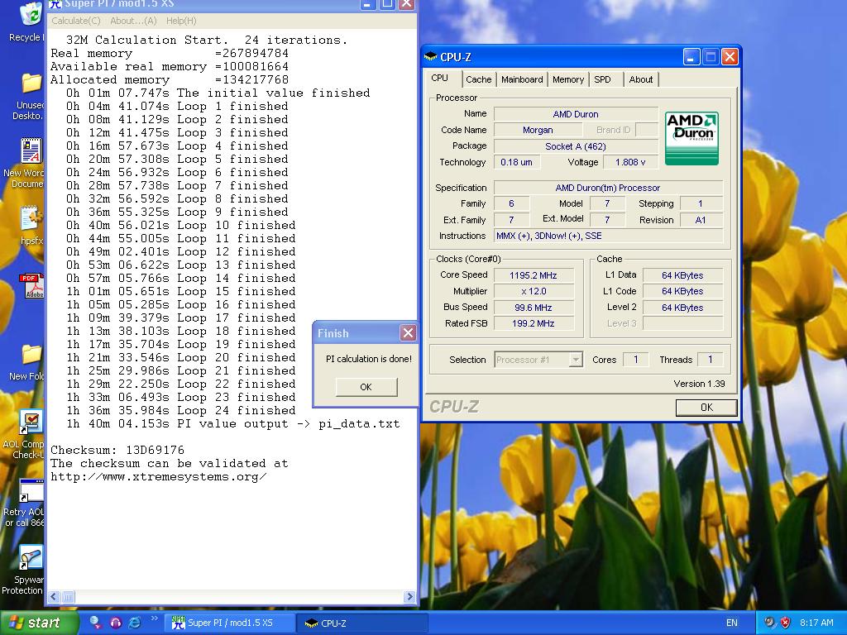This screenshot has width=847, height=635.
Task: Open the Calculate(C) menu
Action: click(x=75, y=21)
